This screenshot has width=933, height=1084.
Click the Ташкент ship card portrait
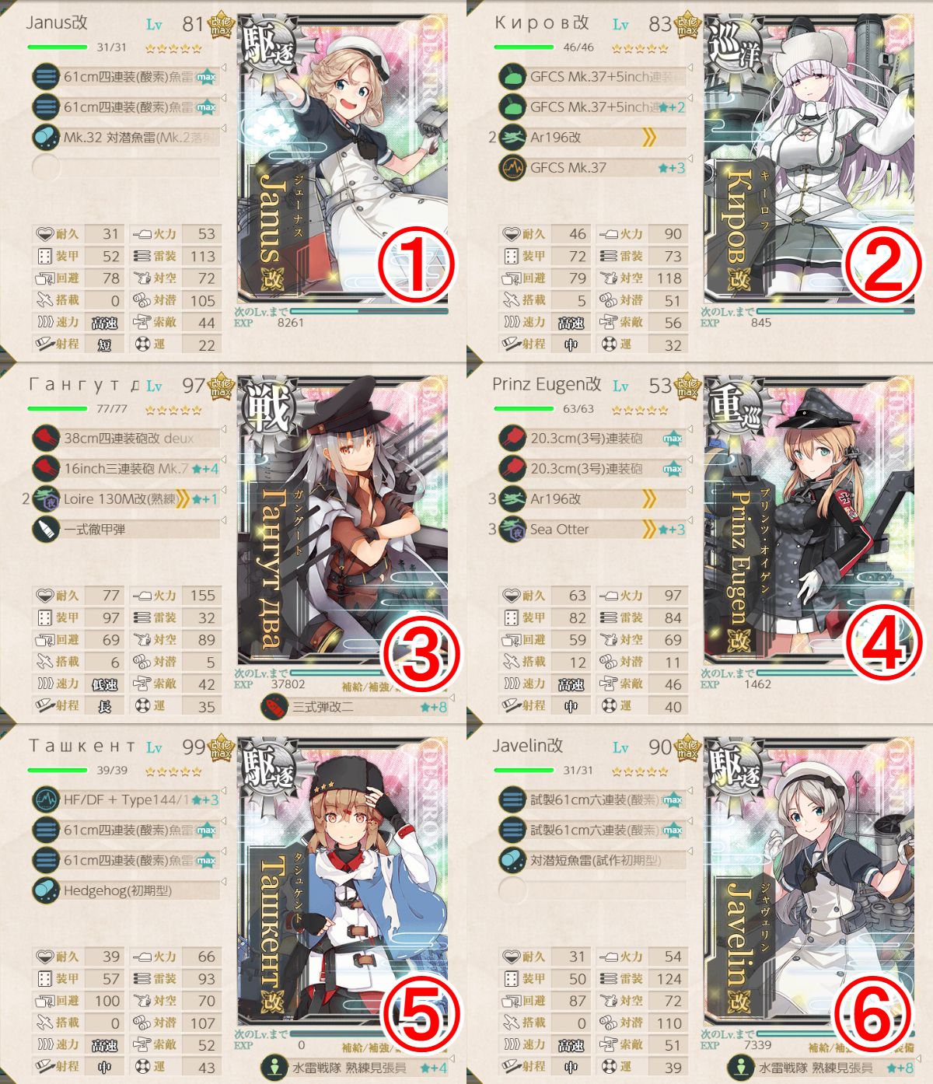[x=343, y=881]
